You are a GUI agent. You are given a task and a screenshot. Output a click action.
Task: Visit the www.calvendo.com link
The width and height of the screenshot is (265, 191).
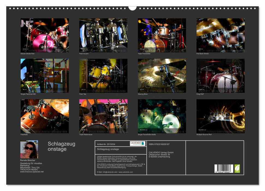pos(126,172)
